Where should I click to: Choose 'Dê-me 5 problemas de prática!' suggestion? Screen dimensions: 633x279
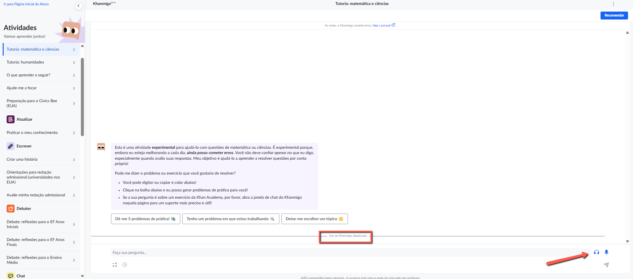click(x=145, y=219)
